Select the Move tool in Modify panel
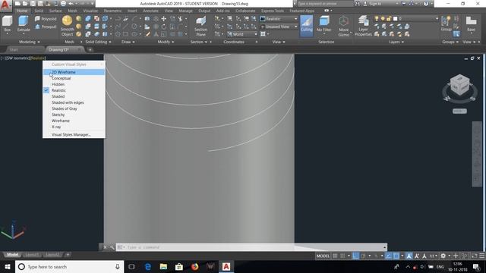 click(164, 19)
